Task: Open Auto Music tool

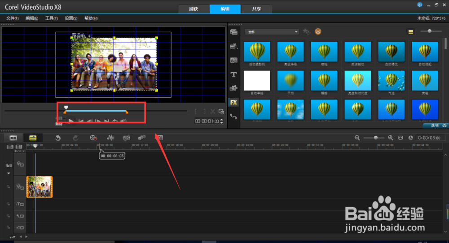Action: click(127, 138)
